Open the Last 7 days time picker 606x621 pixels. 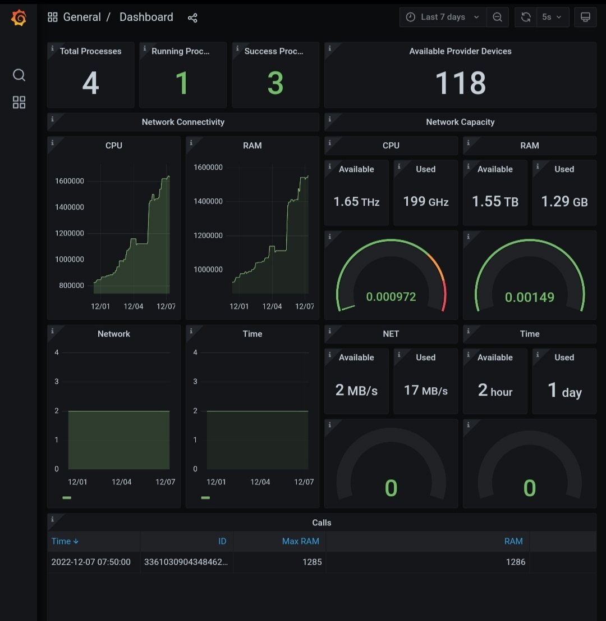coord(443,17)
